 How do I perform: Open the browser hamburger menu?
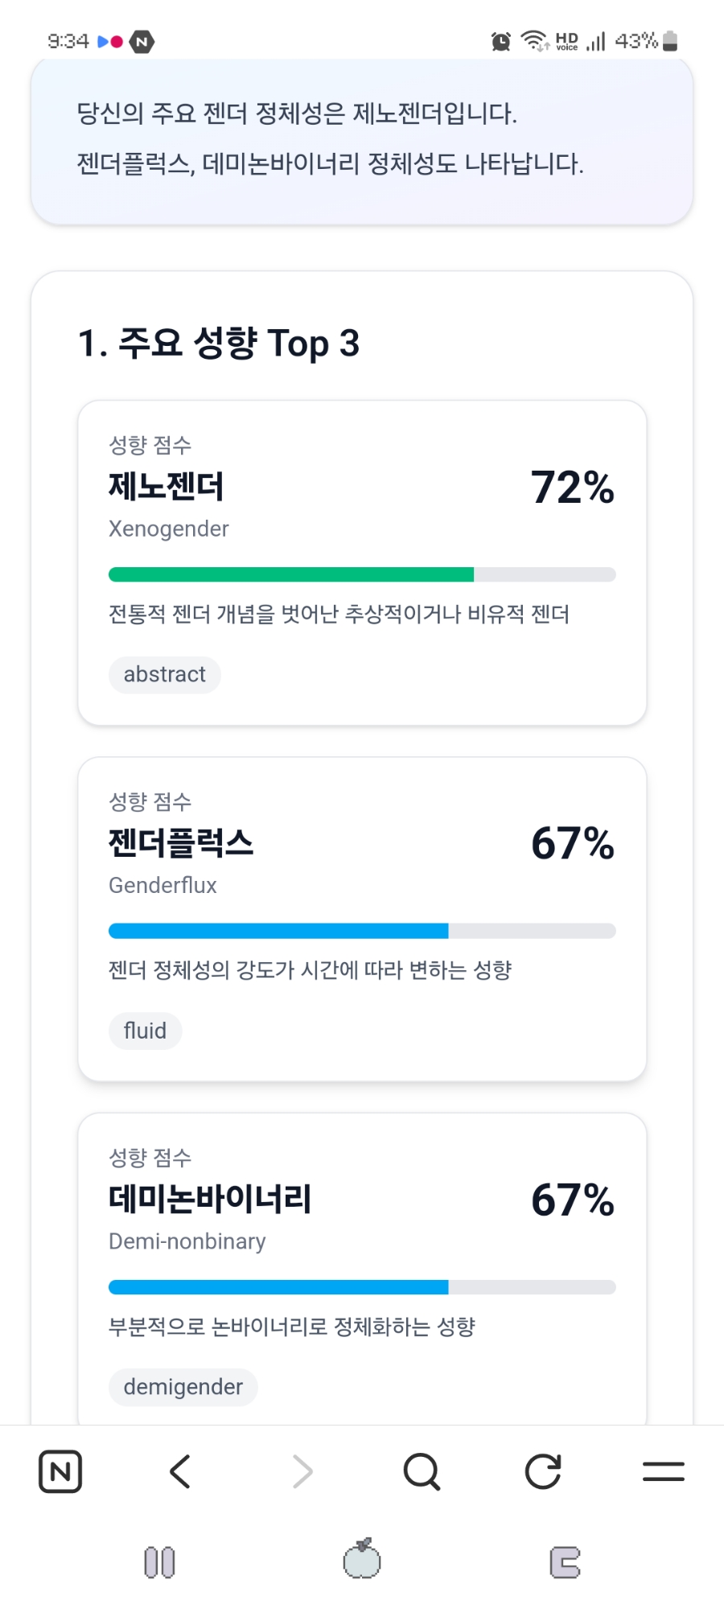pyautogui.click(x=664, y=1471)
